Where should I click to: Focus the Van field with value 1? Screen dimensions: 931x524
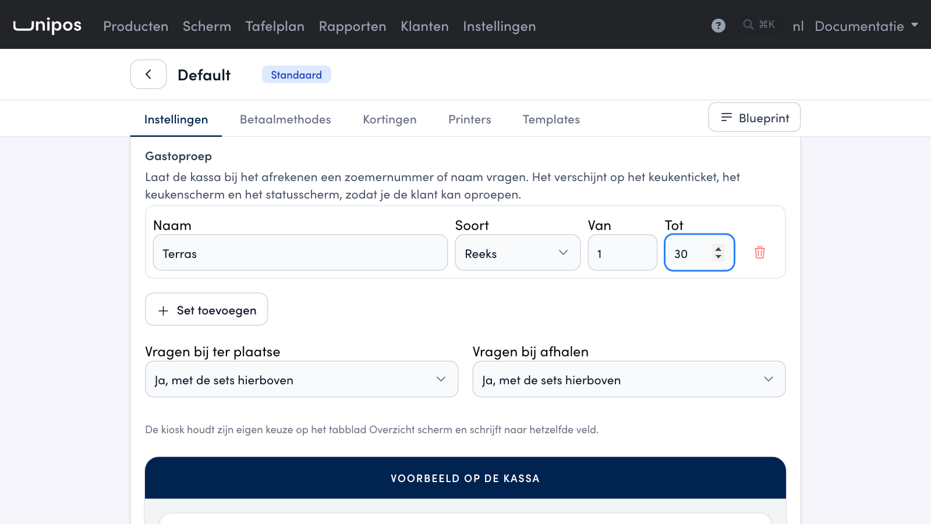pyautogui.click(x=622, y=253)
